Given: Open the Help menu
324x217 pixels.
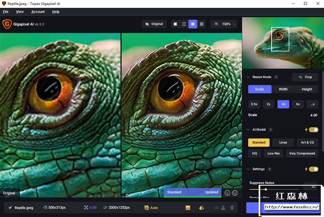Looking at the screenshot, I should [56, 12].
